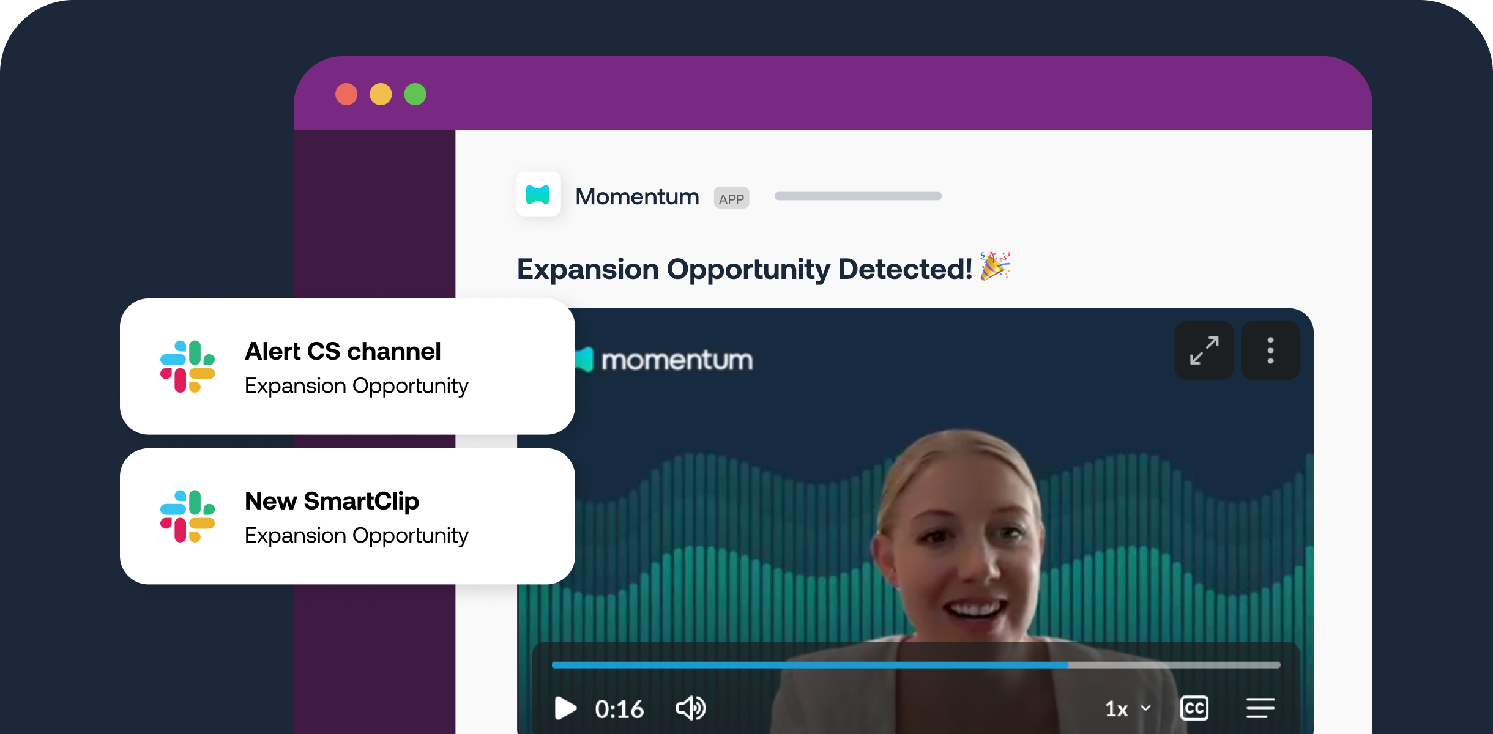Seek along the blue video progress bar

pyautogui.click(x=916, y=665)
